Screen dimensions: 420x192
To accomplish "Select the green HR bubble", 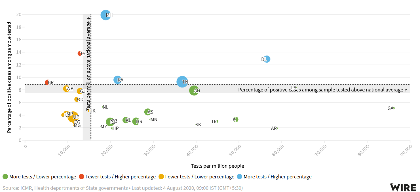I will (136, 121).
